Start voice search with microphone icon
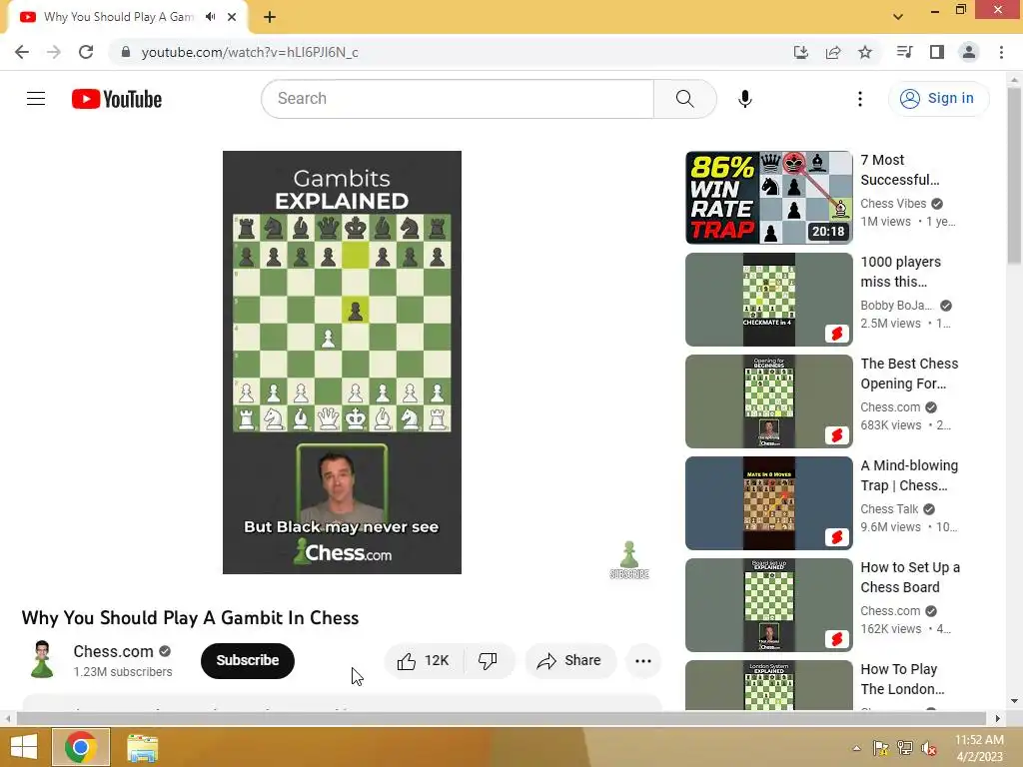 744,99
